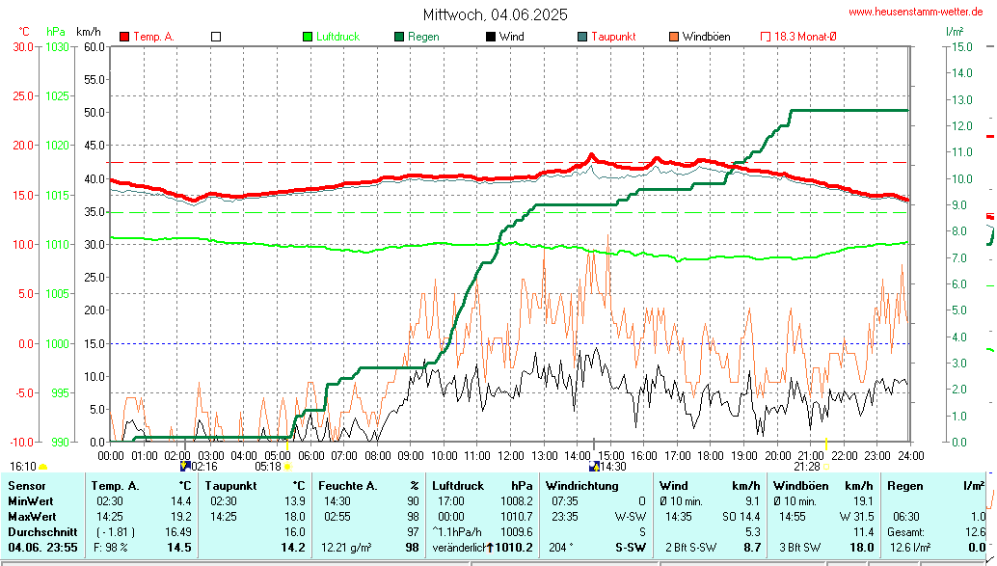Click the dark green Regen legend square
Image resolution: width=997 pixels, height=566 pixels.
pos(399,37)
